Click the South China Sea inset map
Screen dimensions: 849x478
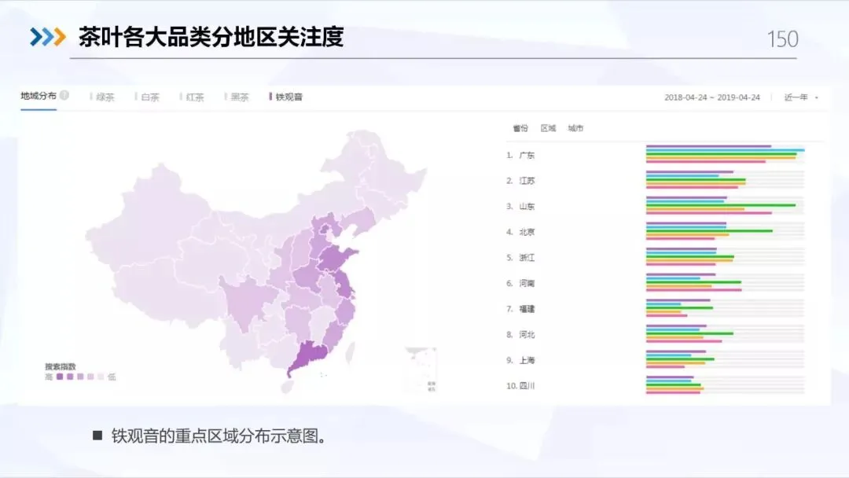coord(420,370)
